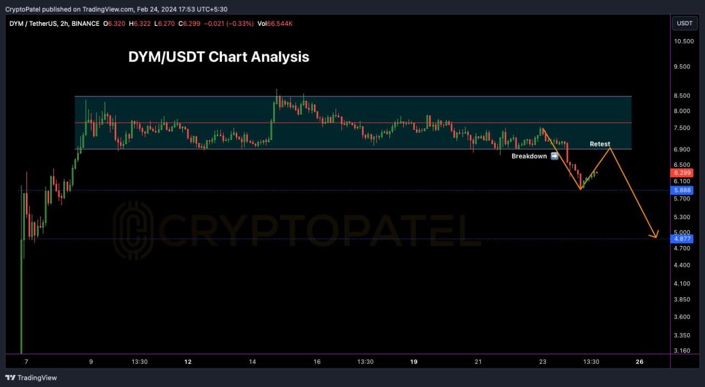Select the Breakdown text annotation
705x387 pixels.
coord(529,156)
